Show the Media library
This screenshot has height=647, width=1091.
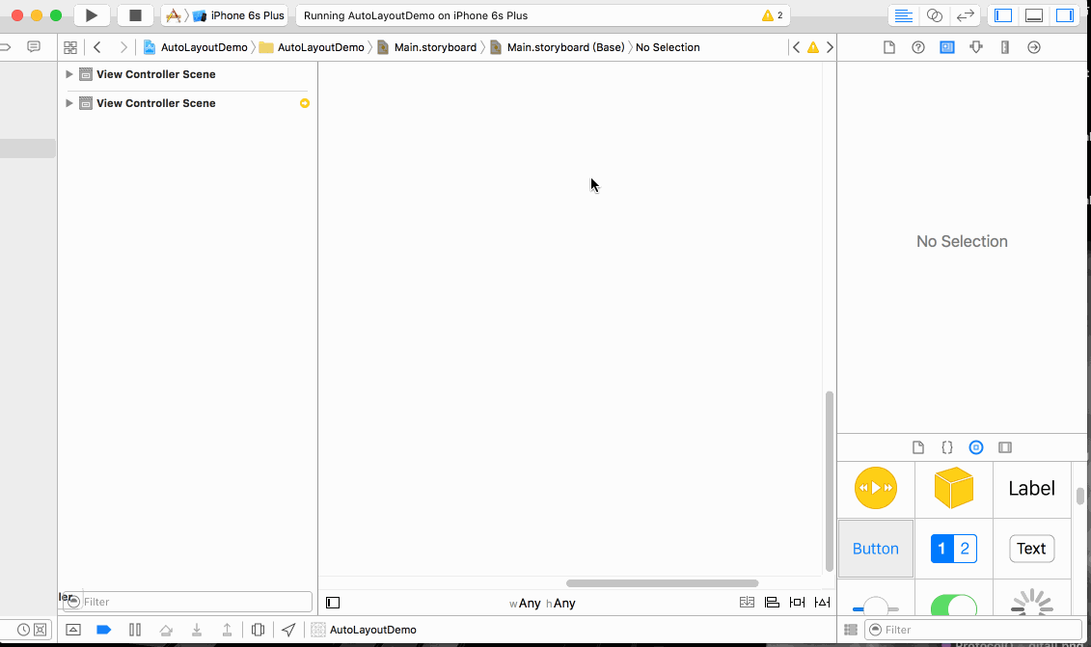[1005, 447]
